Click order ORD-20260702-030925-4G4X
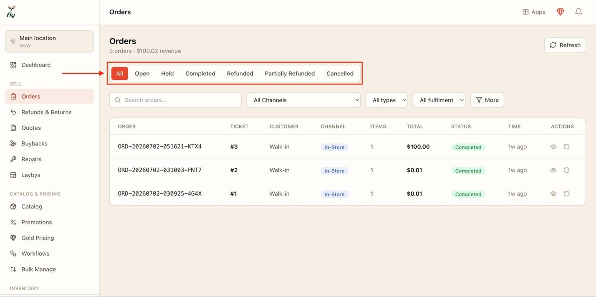 pyautogui.click(x=160, y=194)
